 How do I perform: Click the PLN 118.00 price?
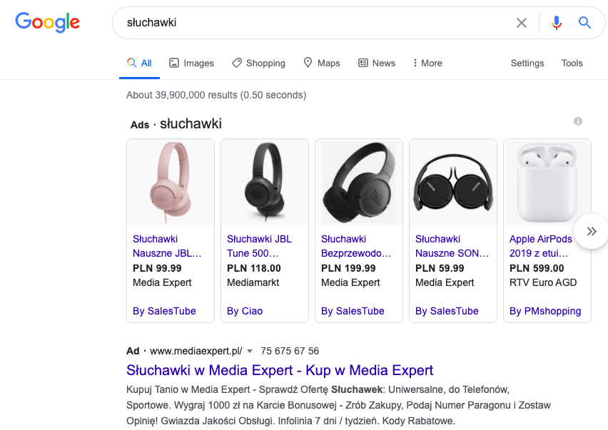coord(254,268)
